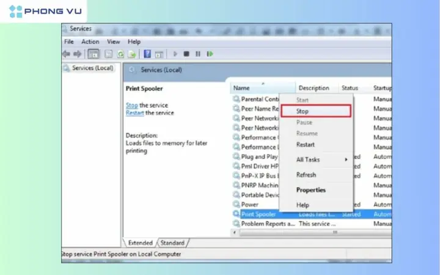Sort by the Status column header
440x275 pixels.
(354, 88)
